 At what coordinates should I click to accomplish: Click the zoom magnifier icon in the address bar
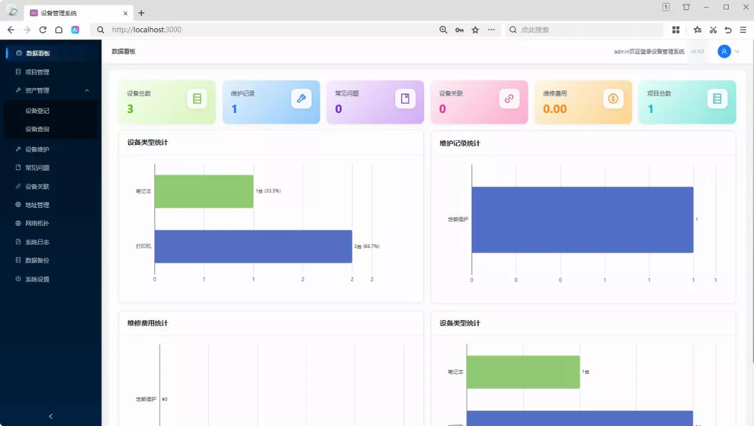point(444,29)
